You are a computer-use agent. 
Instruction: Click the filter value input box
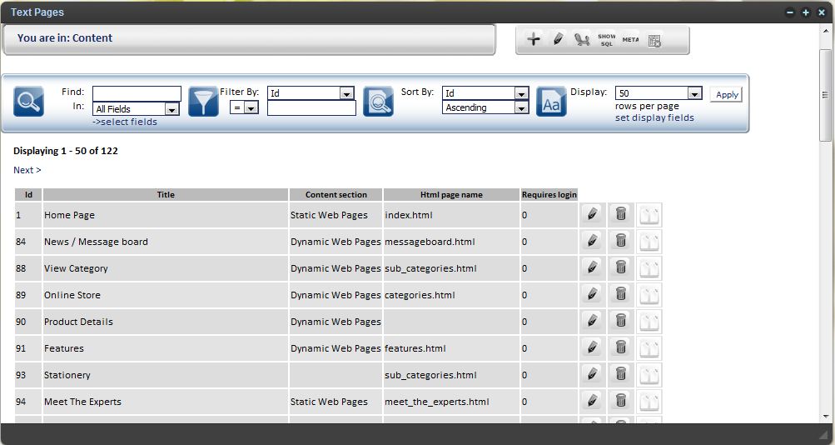(x=311, y=108)
